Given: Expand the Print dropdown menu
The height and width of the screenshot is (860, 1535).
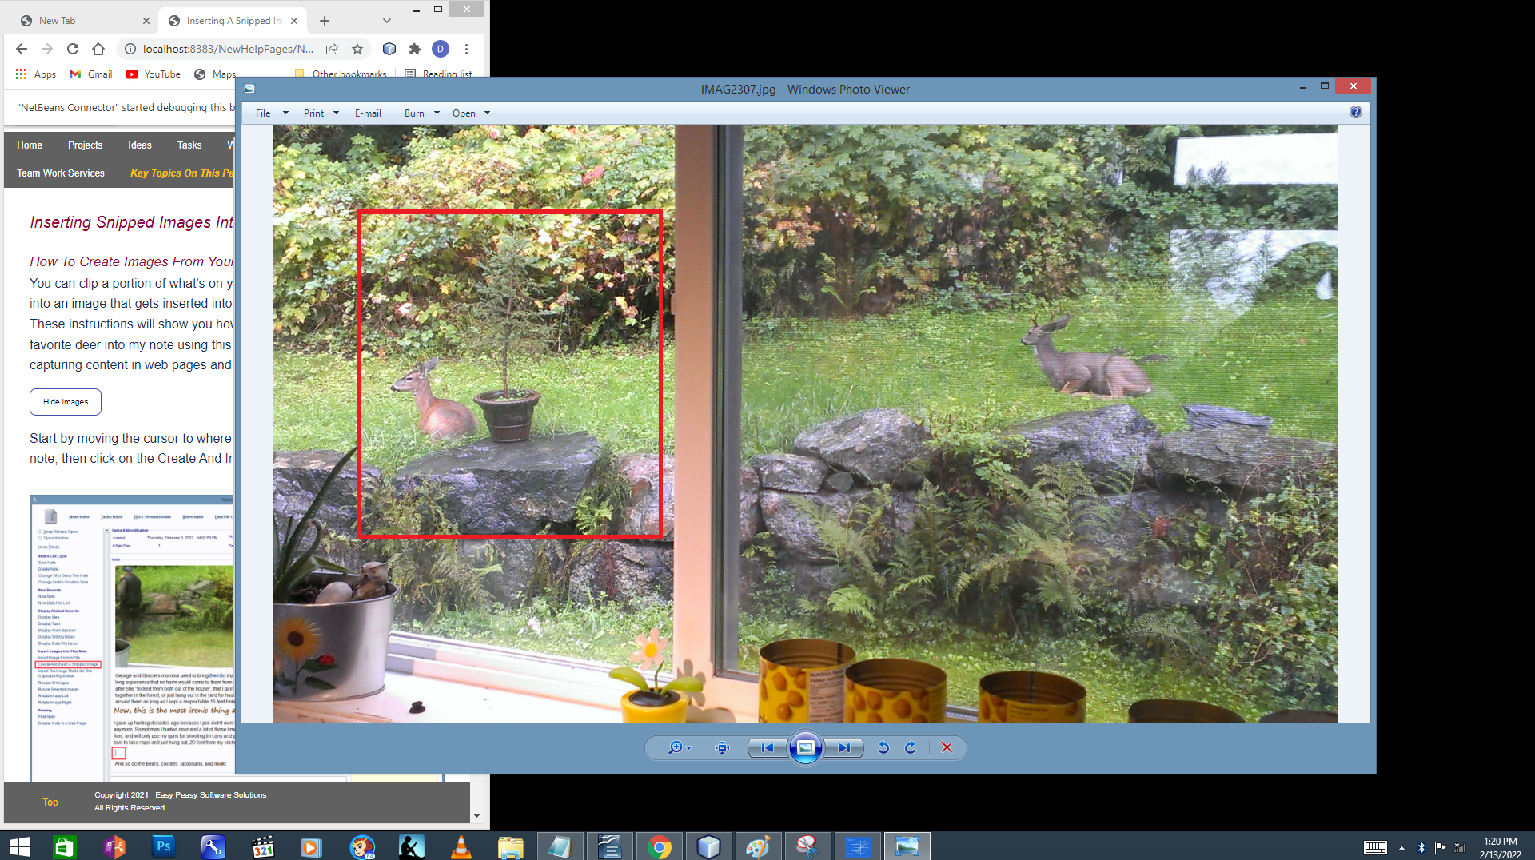Looking at the screenshot, I should pos(321,113).
